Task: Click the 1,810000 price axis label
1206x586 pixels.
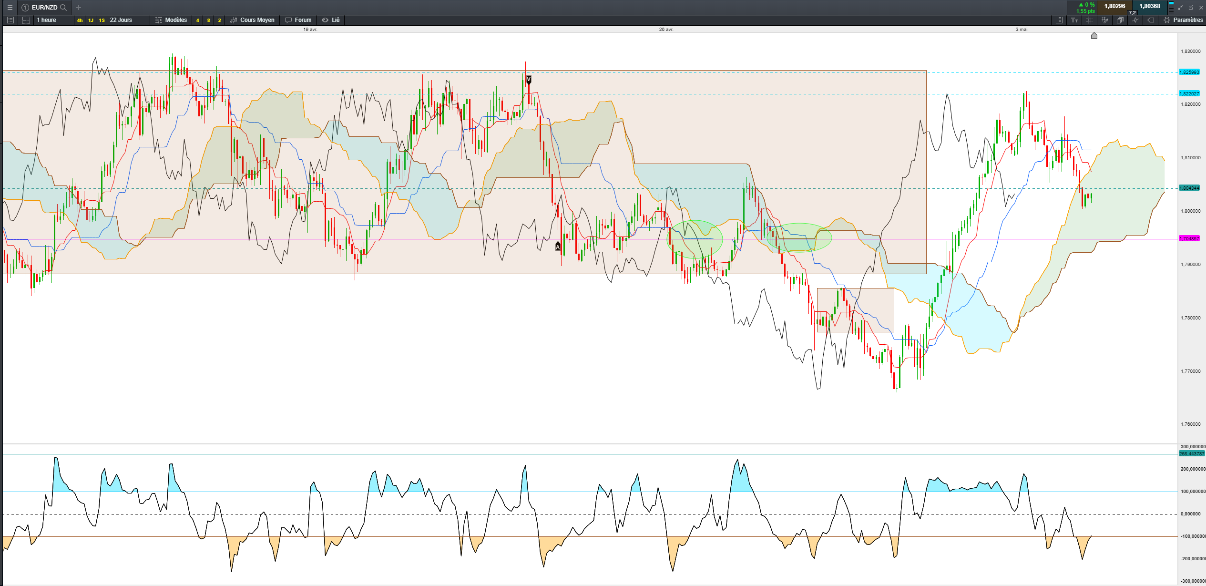Action: pyautogui.click(x=1191, y=158)
